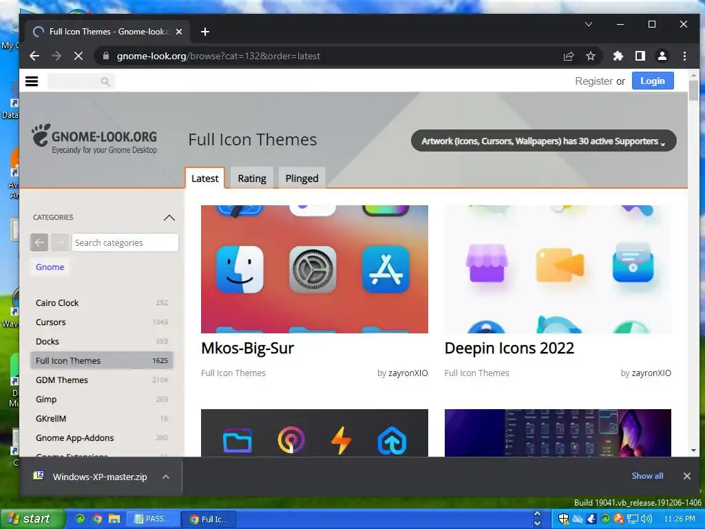Open the download item options arrow
This screenshot has width=705, height=529.
coord(166,477)
